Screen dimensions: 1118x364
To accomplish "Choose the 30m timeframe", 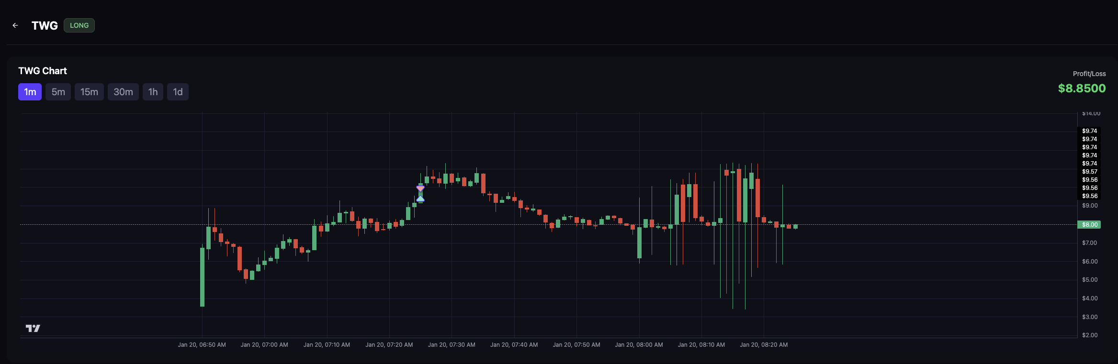I will [123, 92].
